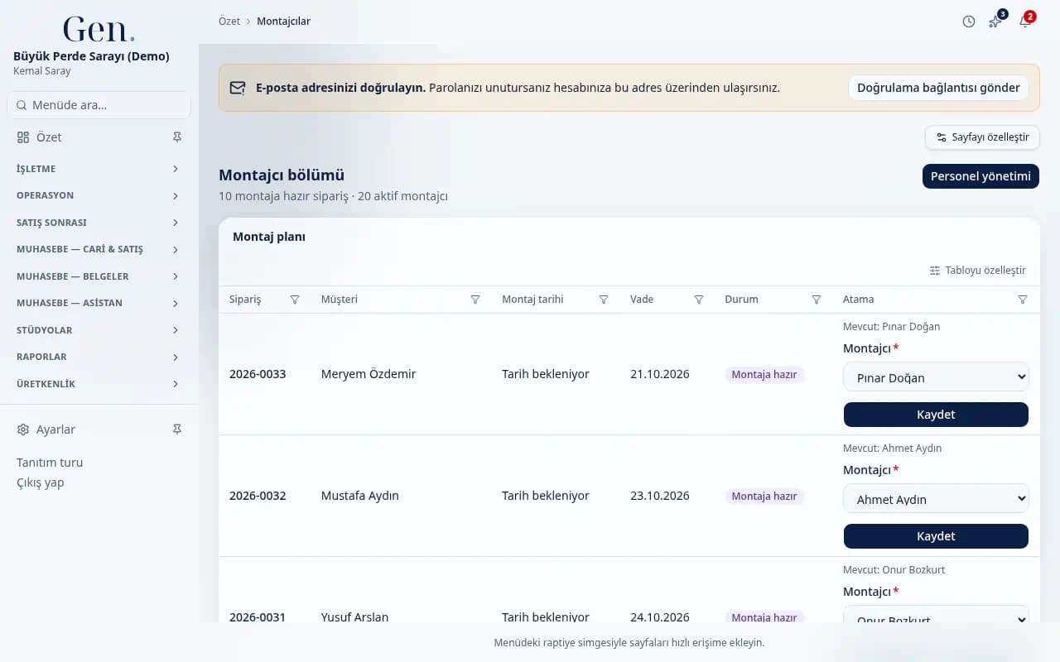
Task: Expand the ÜRETKENLİK menu section
Action: pyautogui.click(x=99, y=384)
